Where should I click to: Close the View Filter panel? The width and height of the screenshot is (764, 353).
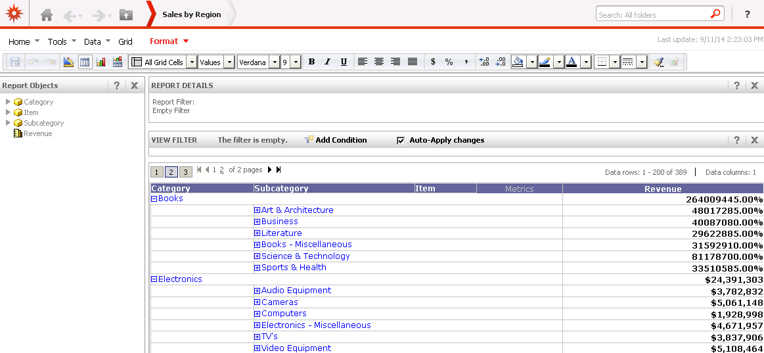click(x=754, y=140)
